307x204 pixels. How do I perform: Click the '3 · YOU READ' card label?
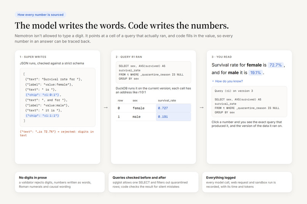pos(222,57)
